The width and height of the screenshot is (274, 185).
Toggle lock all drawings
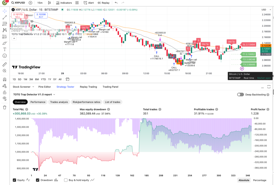(5, 92)
